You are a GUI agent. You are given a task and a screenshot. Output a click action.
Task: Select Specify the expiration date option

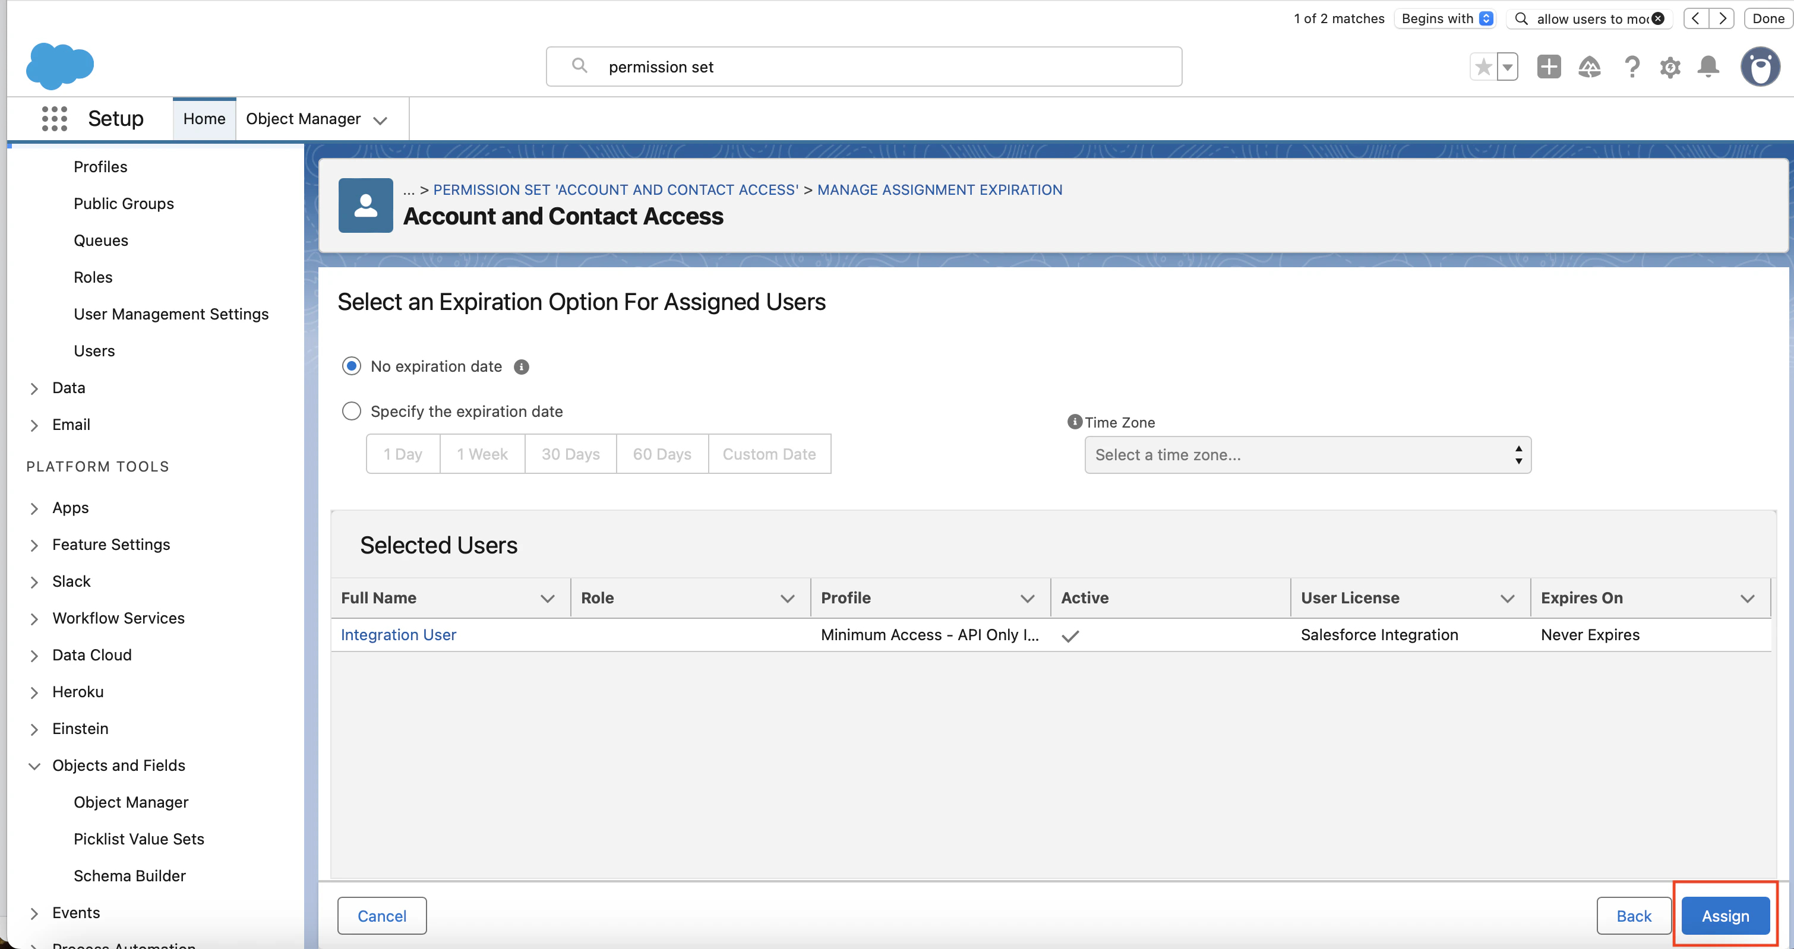click(352, 412)
